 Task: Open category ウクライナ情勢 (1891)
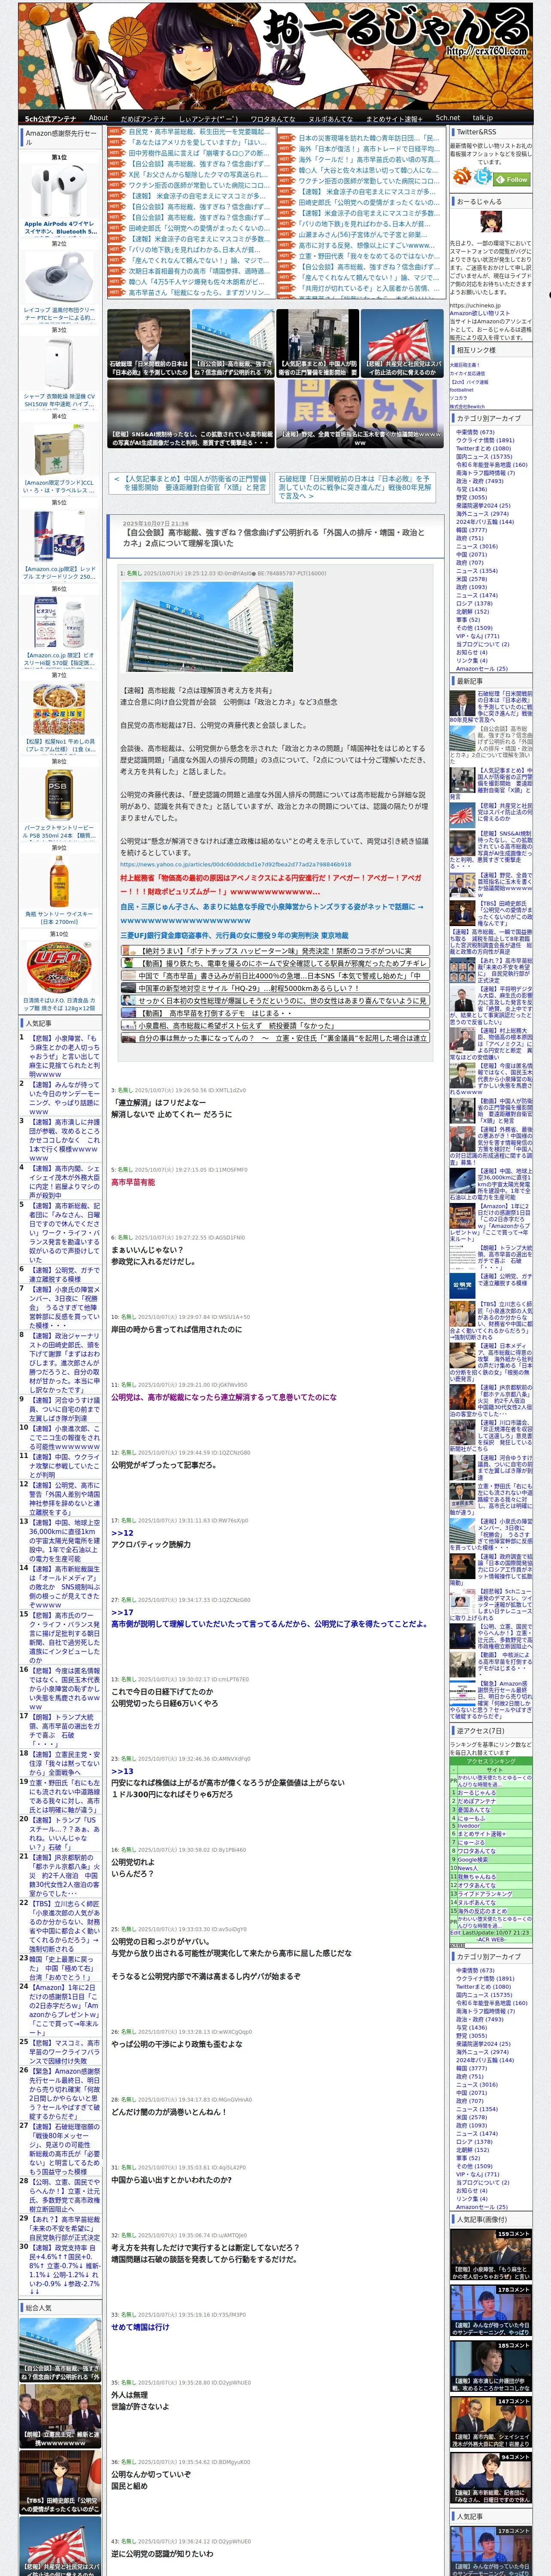[x=485, y=440]
